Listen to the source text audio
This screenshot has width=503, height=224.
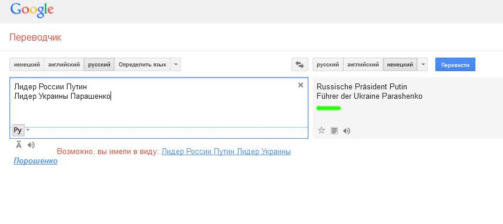pos(31,145)
